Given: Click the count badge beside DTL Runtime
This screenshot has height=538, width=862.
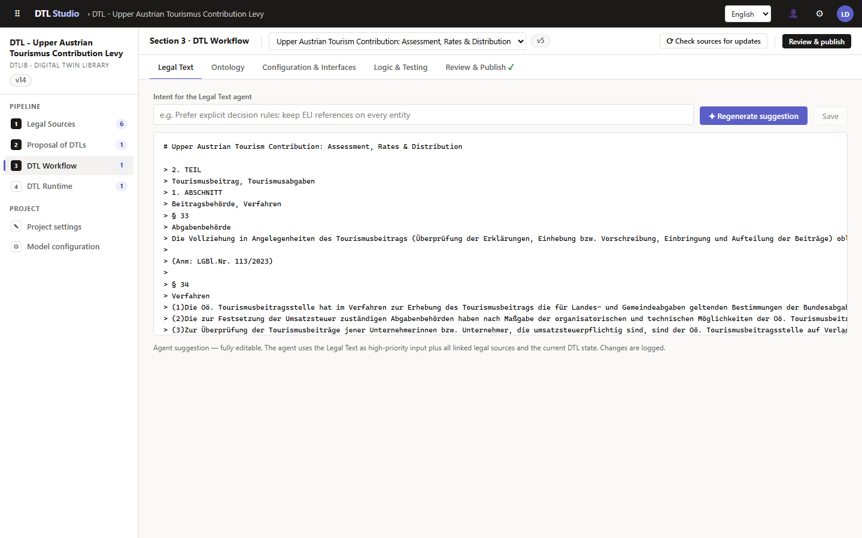Looking at the screenshot, I should [122, 186].
